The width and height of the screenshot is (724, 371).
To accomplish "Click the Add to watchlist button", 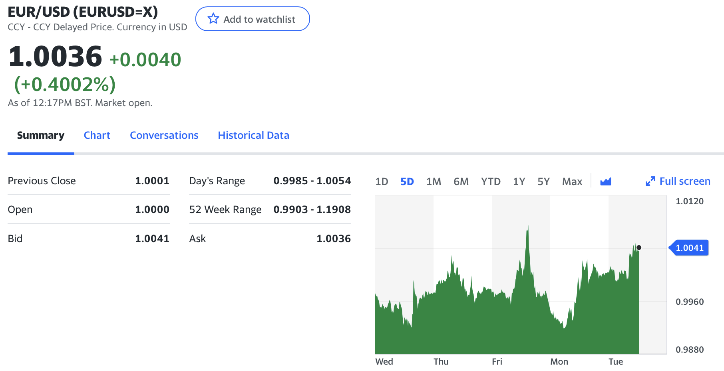I will click(253, 19).
